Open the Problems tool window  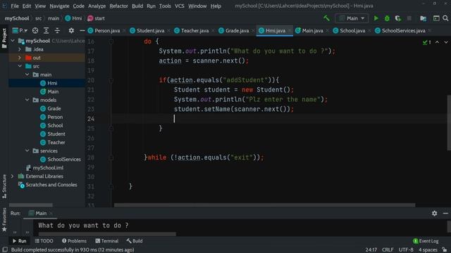click(74, 241)
